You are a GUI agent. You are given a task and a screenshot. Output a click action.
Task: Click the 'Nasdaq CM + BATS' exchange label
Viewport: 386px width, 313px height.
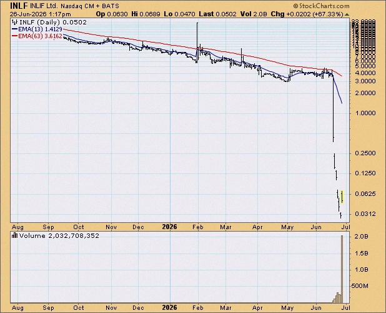(x=90, y=6)
